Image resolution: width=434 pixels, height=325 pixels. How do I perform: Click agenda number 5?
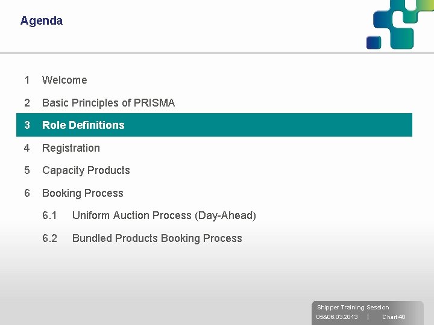pyautogui.click(x=27, y=170)
